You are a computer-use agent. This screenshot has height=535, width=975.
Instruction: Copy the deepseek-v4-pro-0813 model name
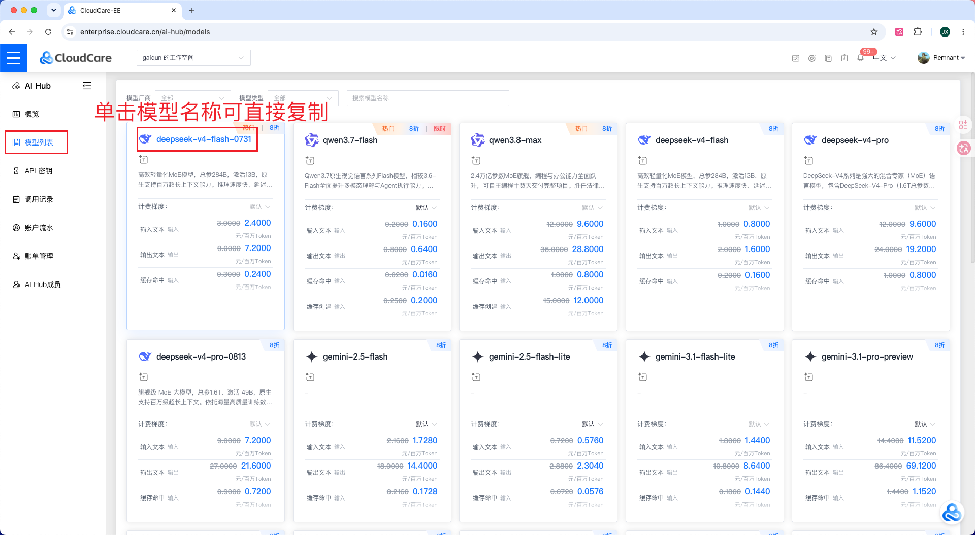tap(201, 357)
